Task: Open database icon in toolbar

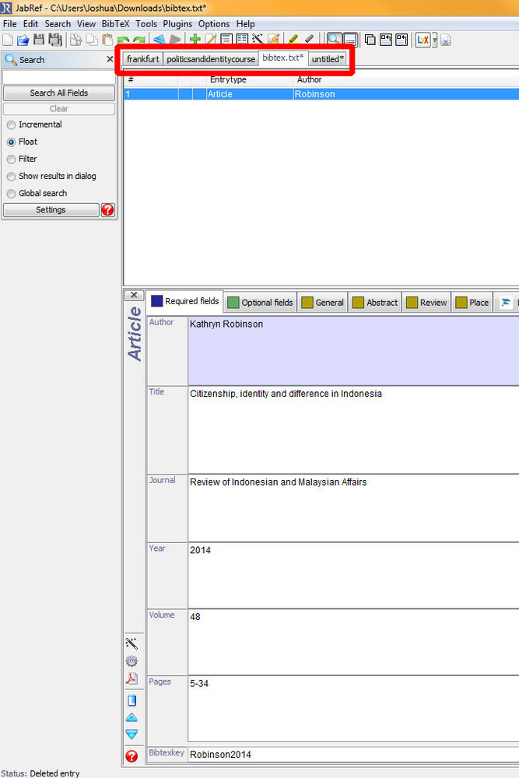Action: [23, 40]
